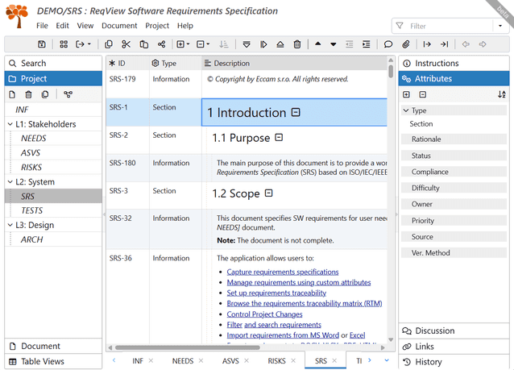Click the share/link nodes toolbar icon
Viewport: 514px width, 370px height.
[161, 44]
